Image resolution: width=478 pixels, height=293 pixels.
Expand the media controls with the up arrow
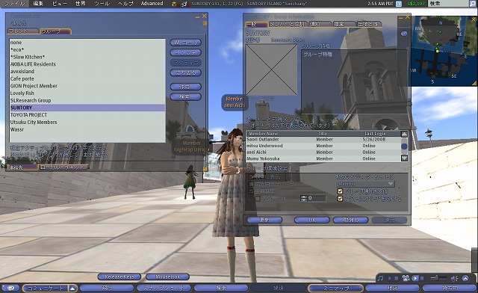[465, 278]
